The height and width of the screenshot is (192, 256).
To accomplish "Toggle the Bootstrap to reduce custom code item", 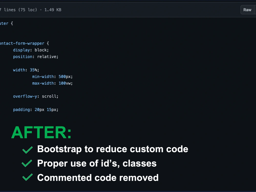I will [x=113, y=149].
